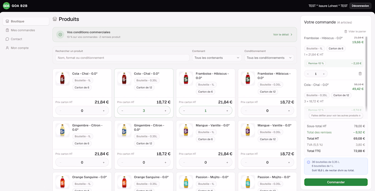This screenshot has width=375, height=191.
Task: Delete Framboise Hibiscus from cart with trash icon
Action: click(x=360, y=74)
